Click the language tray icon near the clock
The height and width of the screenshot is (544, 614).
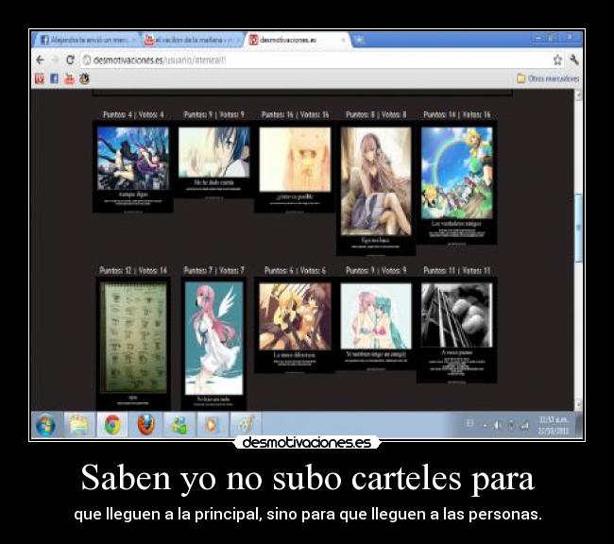coord(469,423)
